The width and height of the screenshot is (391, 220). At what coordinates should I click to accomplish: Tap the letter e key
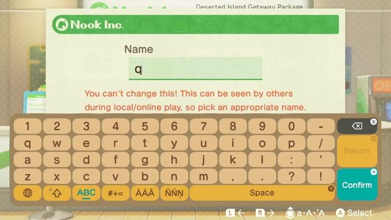tap(86, 143)
